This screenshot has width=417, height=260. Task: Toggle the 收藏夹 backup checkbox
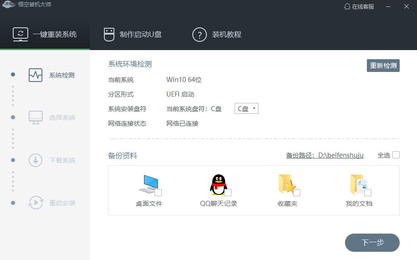pyautogui.click(x=297, y=192)
